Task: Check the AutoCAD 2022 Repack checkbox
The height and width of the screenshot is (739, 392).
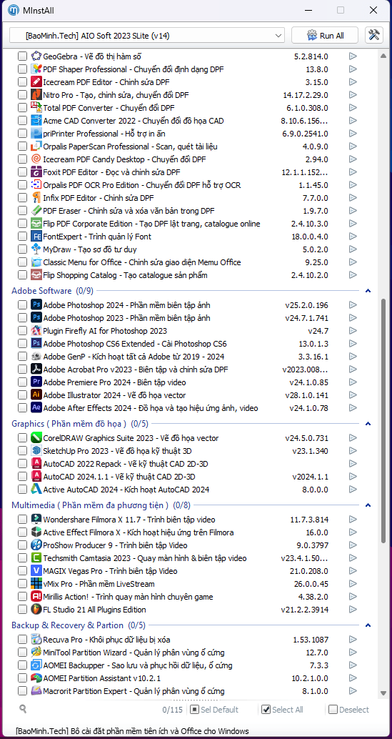Action: [x=23, y=464]
